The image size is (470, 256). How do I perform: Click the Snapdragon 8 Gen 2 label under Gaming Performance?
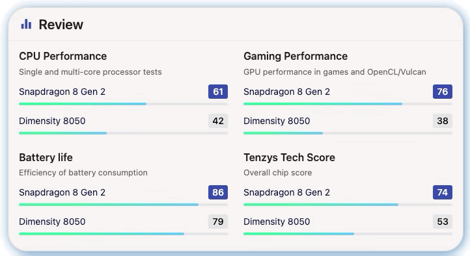click(x=286, y=92)
